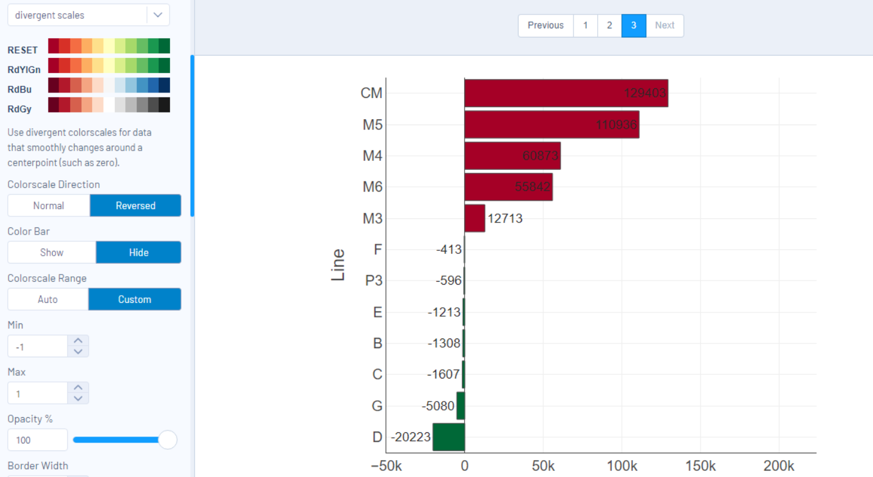873x477 pixels.
Task: Click the Opacity slider handle
Action: pyautogui.click(x=168, y=440)
